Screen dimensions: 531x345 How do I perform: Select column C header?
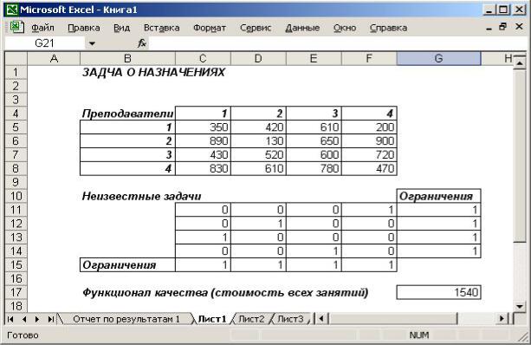(x=203, y=58)
